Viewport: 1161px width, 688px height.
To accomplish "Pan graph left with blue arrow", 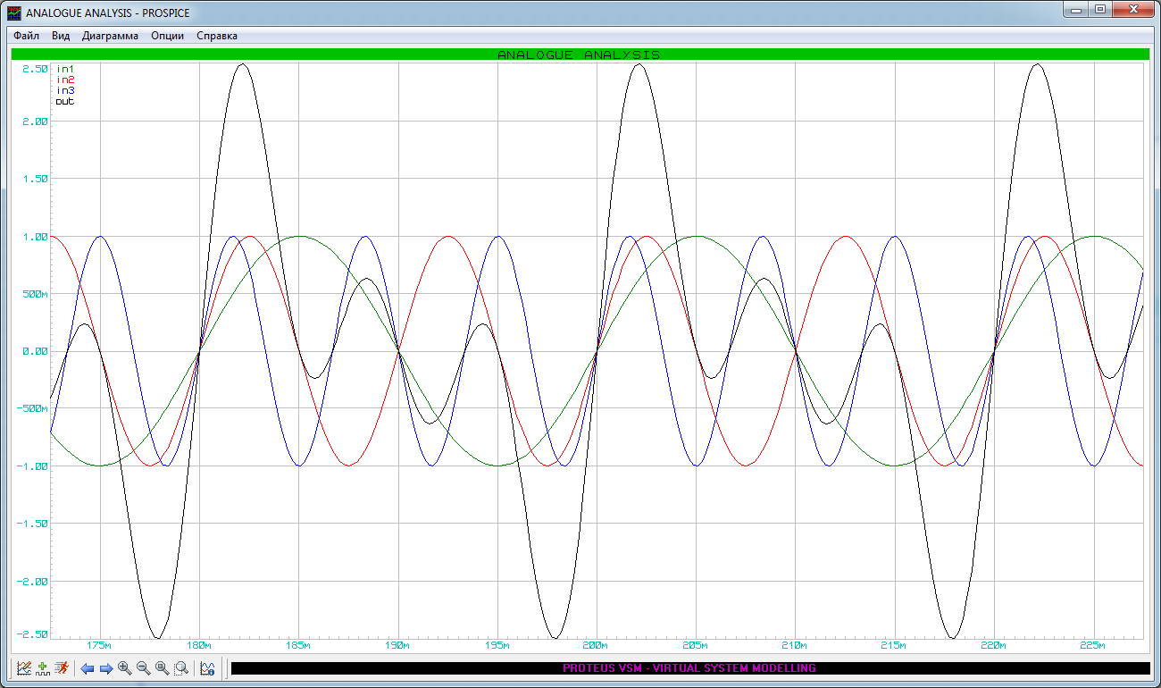I will click(87, 668).
